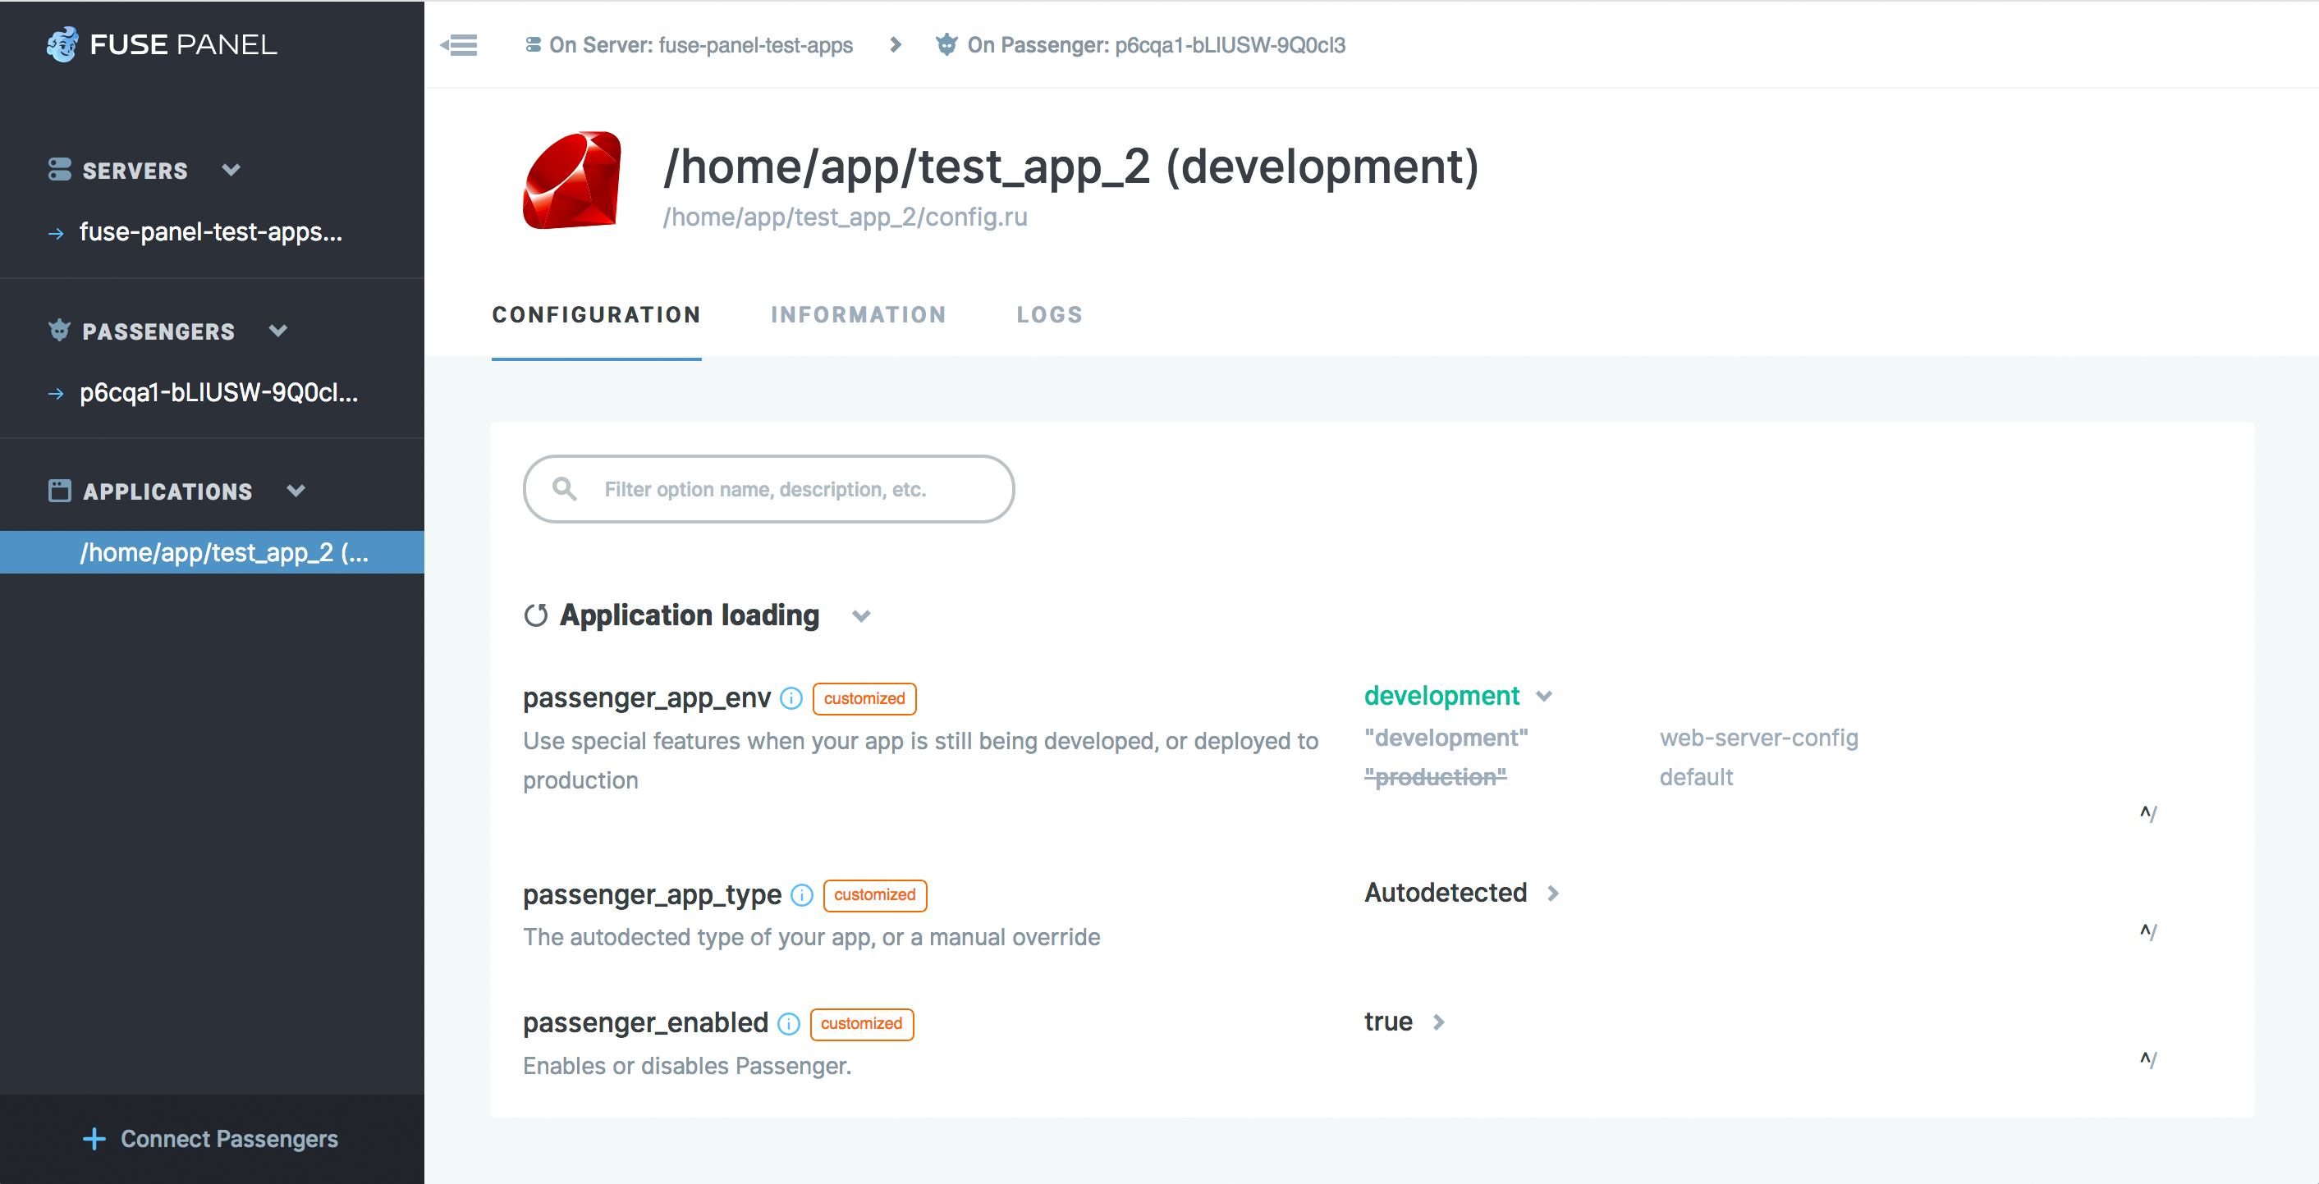The image size is (2319, 1184).
Task: Collapse the Passengers sidebar section
Action: click(x=278, y=331)
